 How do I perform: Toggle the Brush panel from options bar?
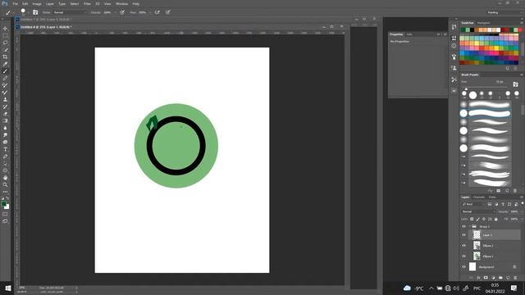[35, 12]
